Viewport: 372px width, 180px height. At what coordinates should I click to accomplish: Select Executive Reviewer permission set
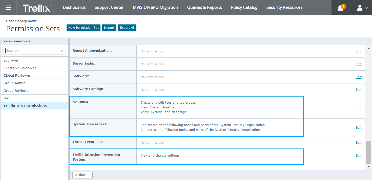coord(34,68)
